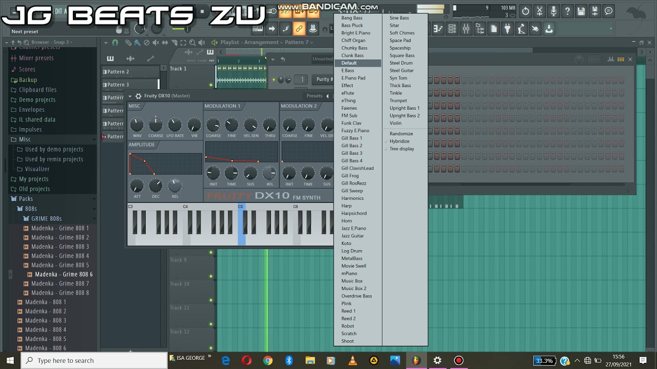Click the plug icon in top toolbar
The width and height of the screenshot is (657, 369).
point(508,29)
